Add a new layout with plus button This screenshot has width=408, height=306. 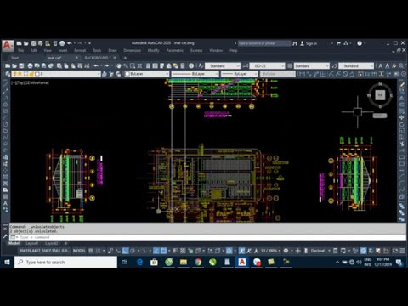pos(65,243)
